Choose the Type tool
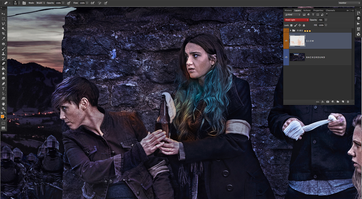Viewport: 362px width, 199px height. [4, 89]
